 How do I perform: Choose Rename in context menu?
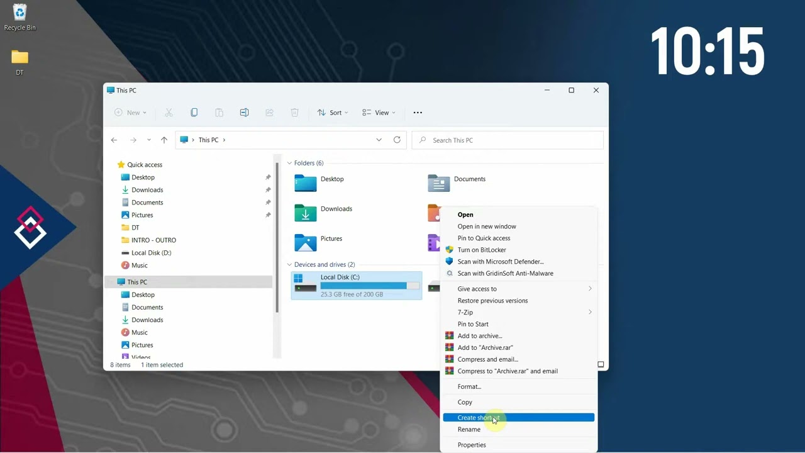pos(519,430)
